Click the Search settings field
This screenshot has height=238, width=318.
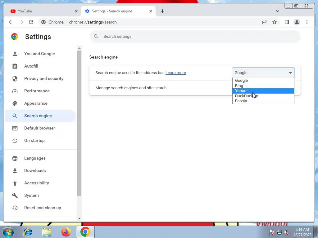[x=195, y=37]
